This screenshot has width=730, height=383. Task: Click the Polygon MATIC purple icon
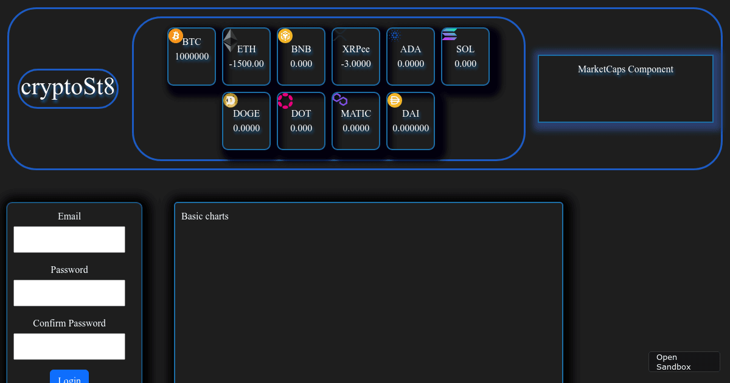[x=339, y=100]
